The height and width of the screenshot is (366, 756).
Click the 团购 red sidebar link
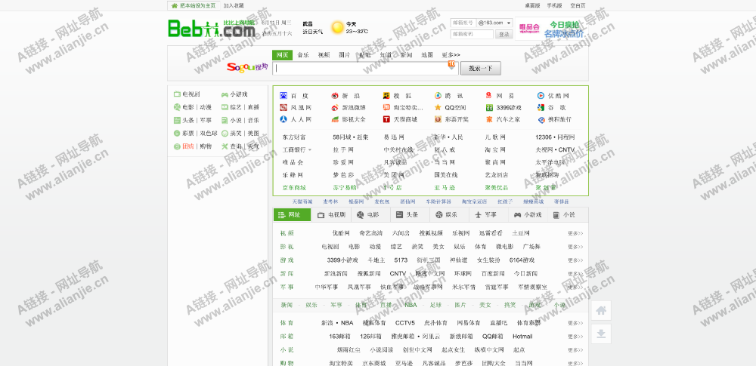coord(188,146)
